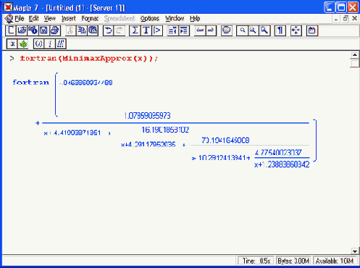This screenshot has width=360, height=268.
Task: Click the fortran(MinimaxApprox(x)); input line
Action: (x=89, y=59)
